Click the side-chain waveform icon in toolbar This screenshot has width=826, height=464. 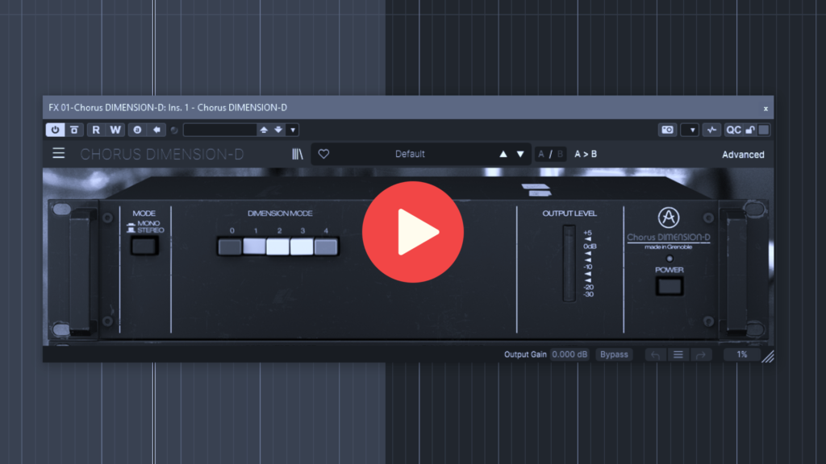[711, 130]
